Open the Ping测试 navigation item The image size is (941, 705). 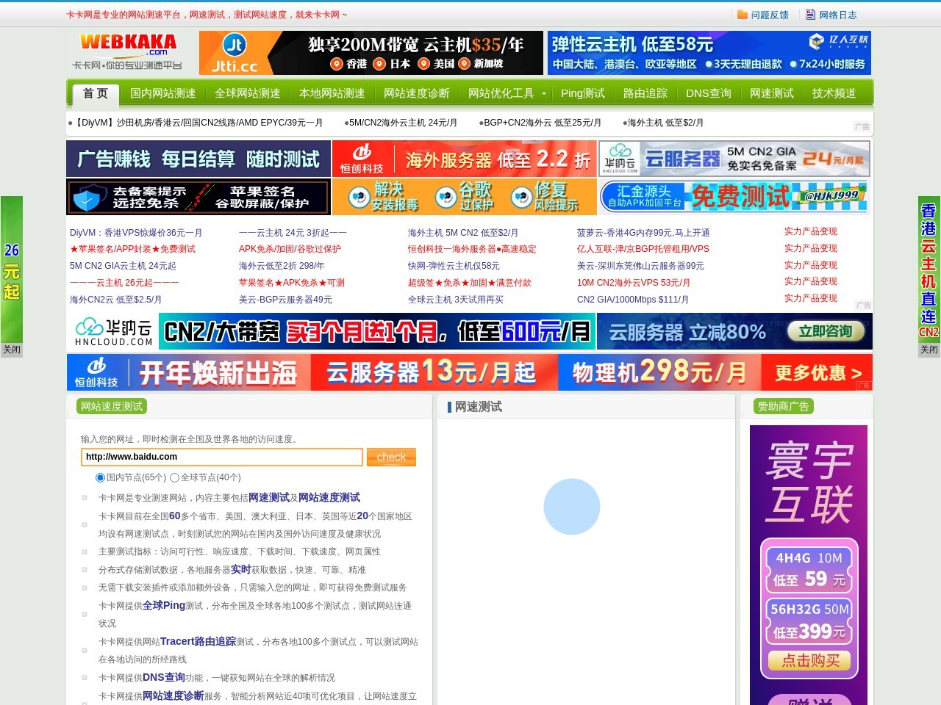[x=584, y=94]
